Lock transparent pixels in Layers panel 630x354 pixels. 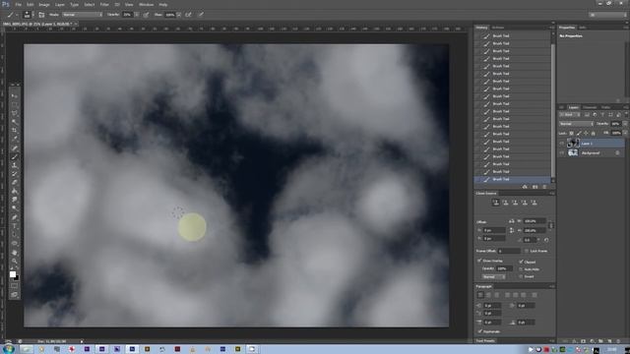(571, 134)
